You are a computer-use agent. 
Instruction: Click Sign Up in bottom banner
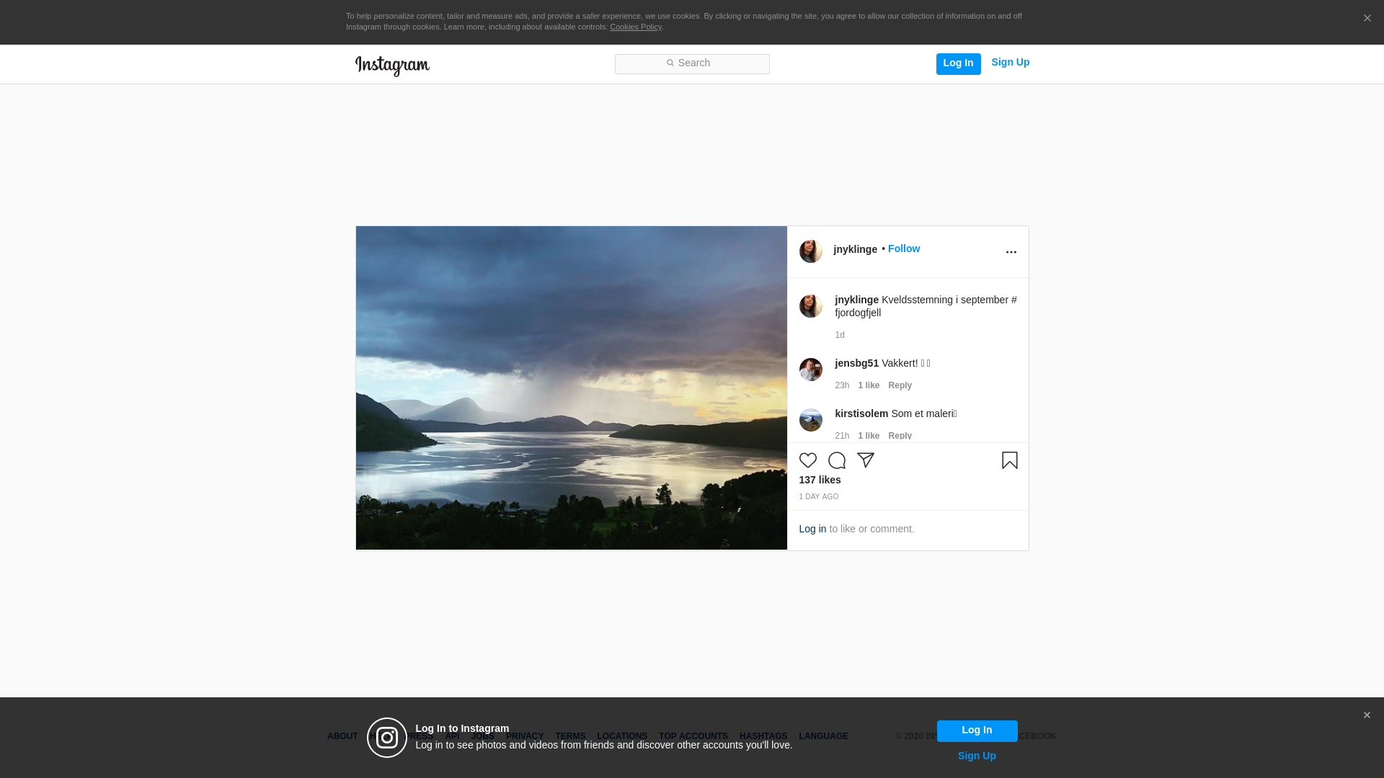(x=977, y=756)
